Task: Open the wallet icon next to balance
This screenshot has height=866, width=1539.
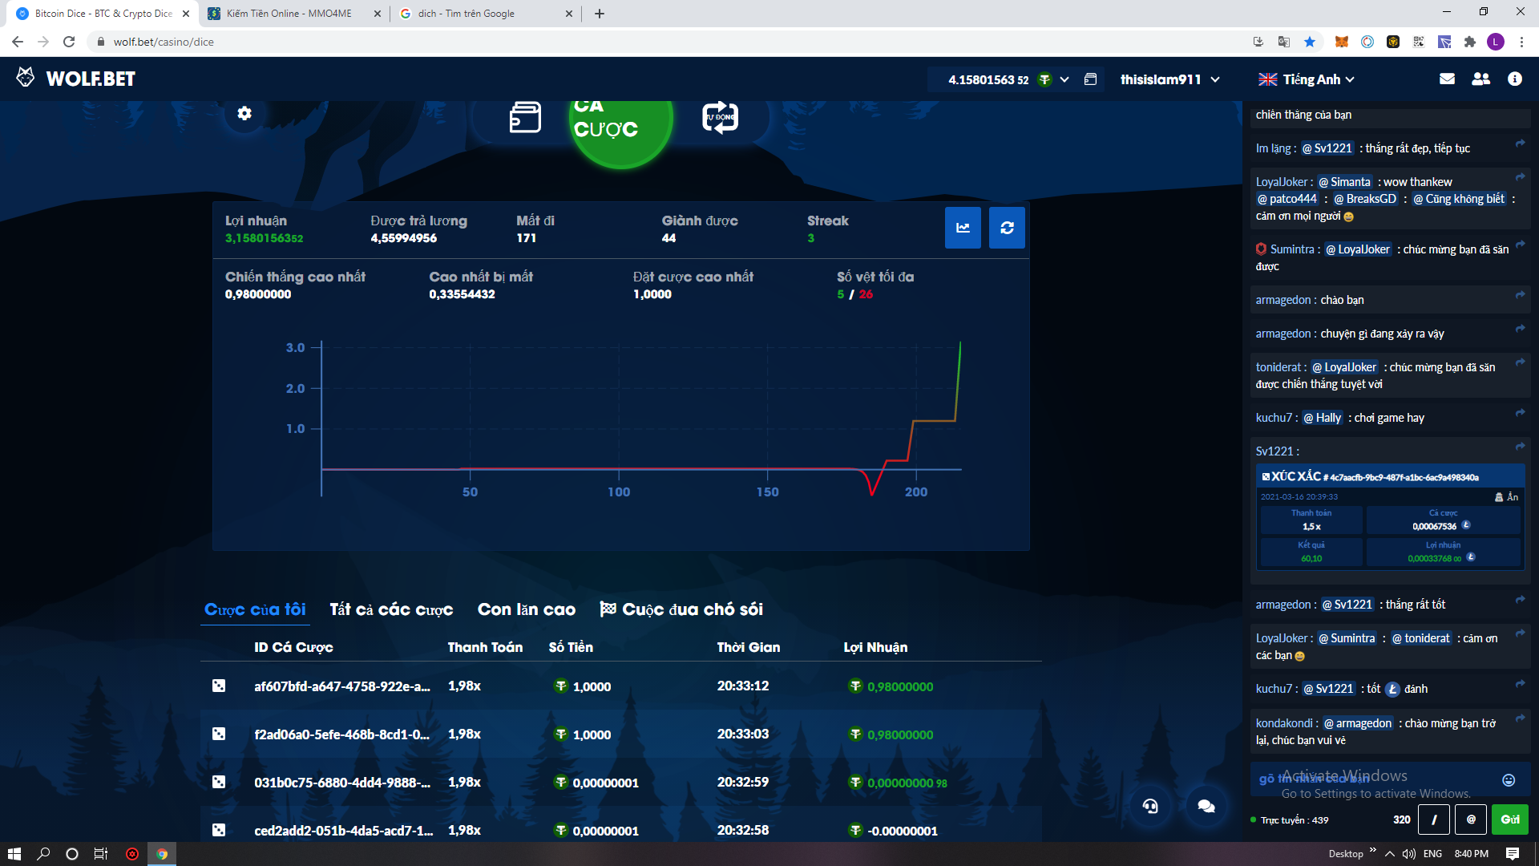Action: tap(1090, 79)
